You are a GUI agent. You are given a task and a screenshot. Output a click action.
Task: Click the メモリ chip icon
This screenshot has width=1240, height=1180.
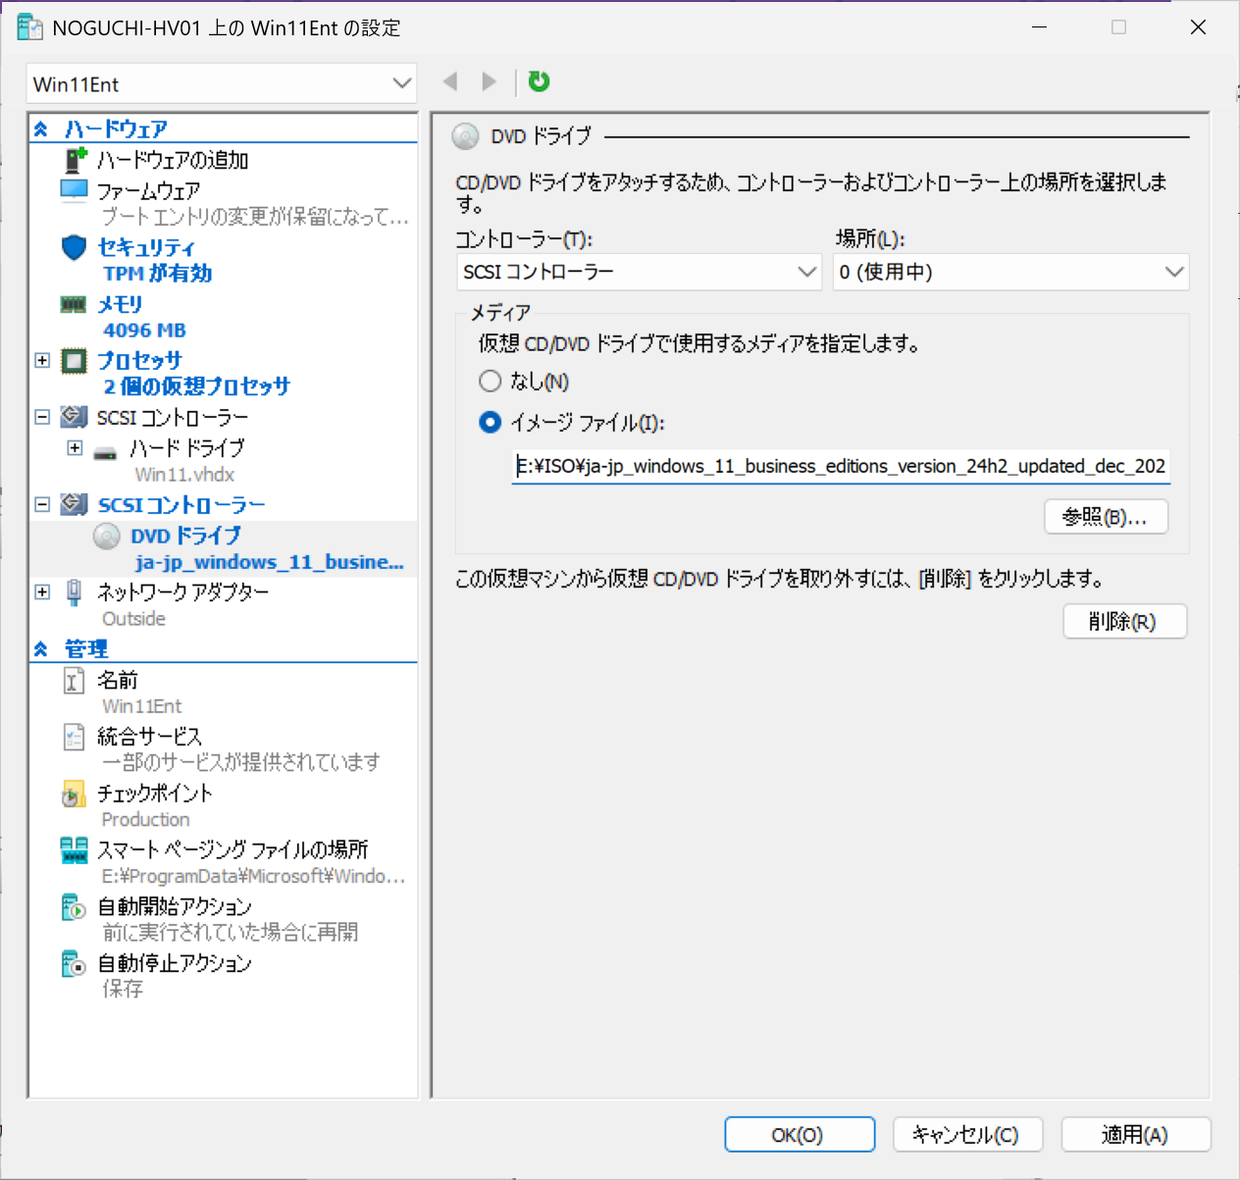74,304
